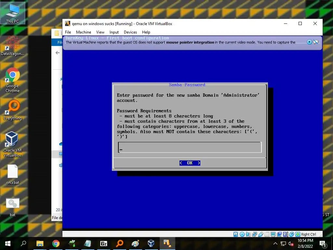Open the notification center icon
This screenshot has height=250, width=333.
pyautogui.click(x=323, y=243)
